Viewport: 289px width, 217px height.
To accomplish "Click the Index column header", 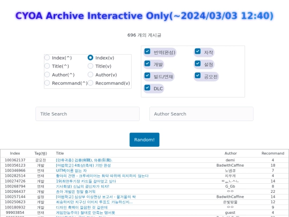I will [x=15, y=153].
